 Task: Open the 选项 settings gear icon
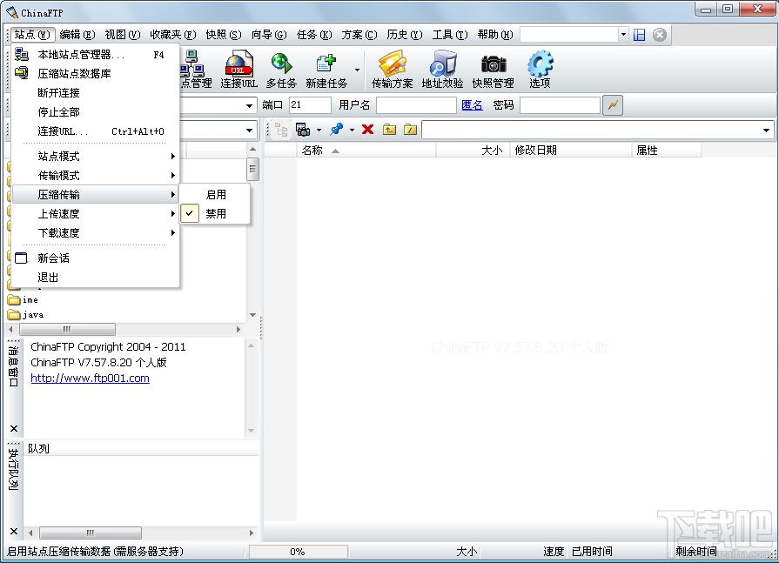(540, 70)
